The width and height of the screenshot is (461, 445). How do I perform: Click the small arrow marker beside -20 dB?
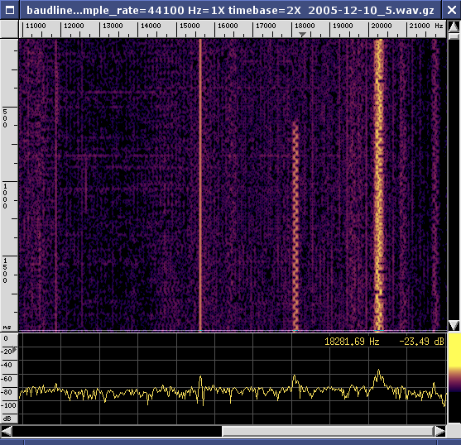coord(15,350)
